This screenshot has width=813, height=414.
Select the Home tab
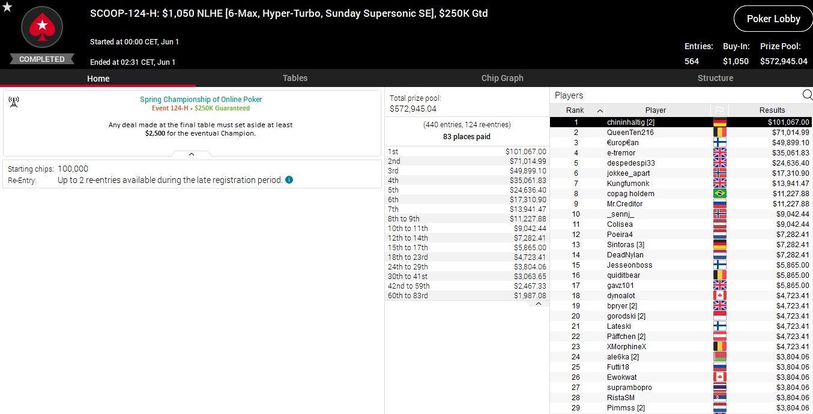click(x=98, y=79)
